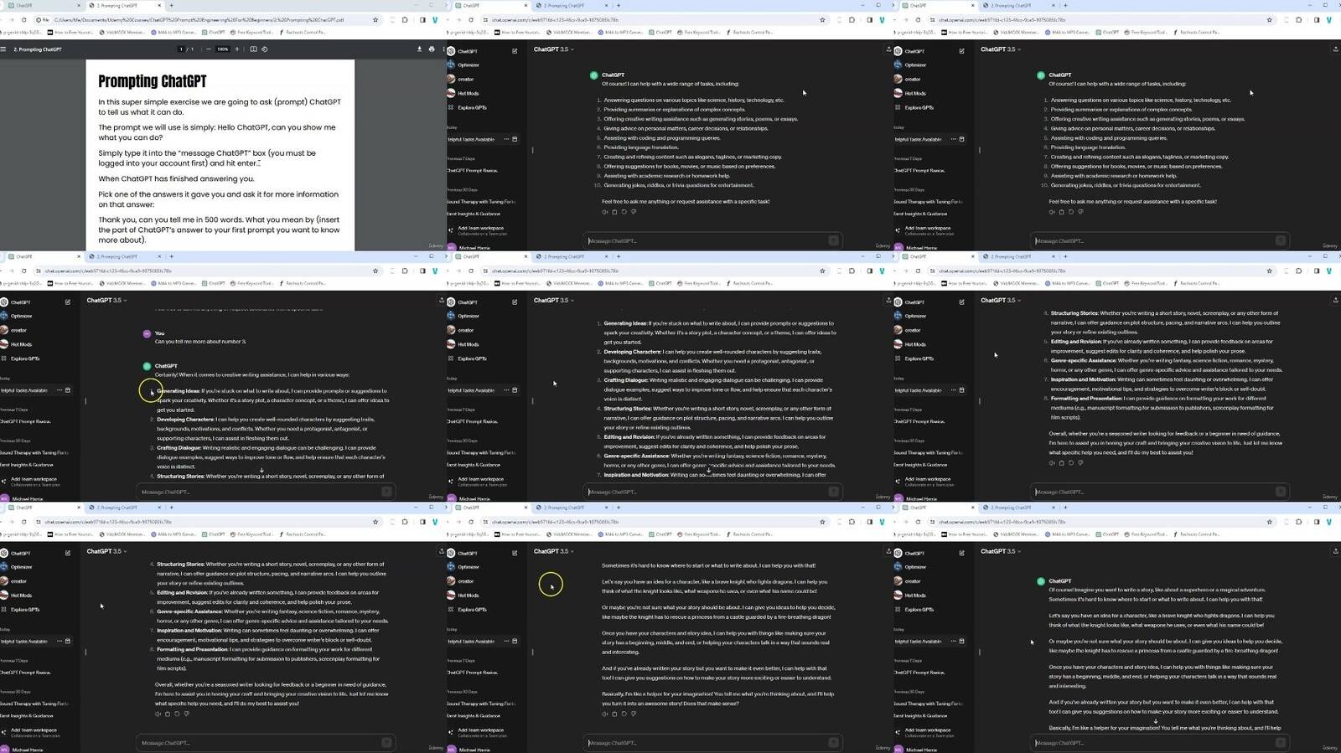
Task: Click the ChatGPT logo in top-right frame's sidebar
Action: click(898, 51)
